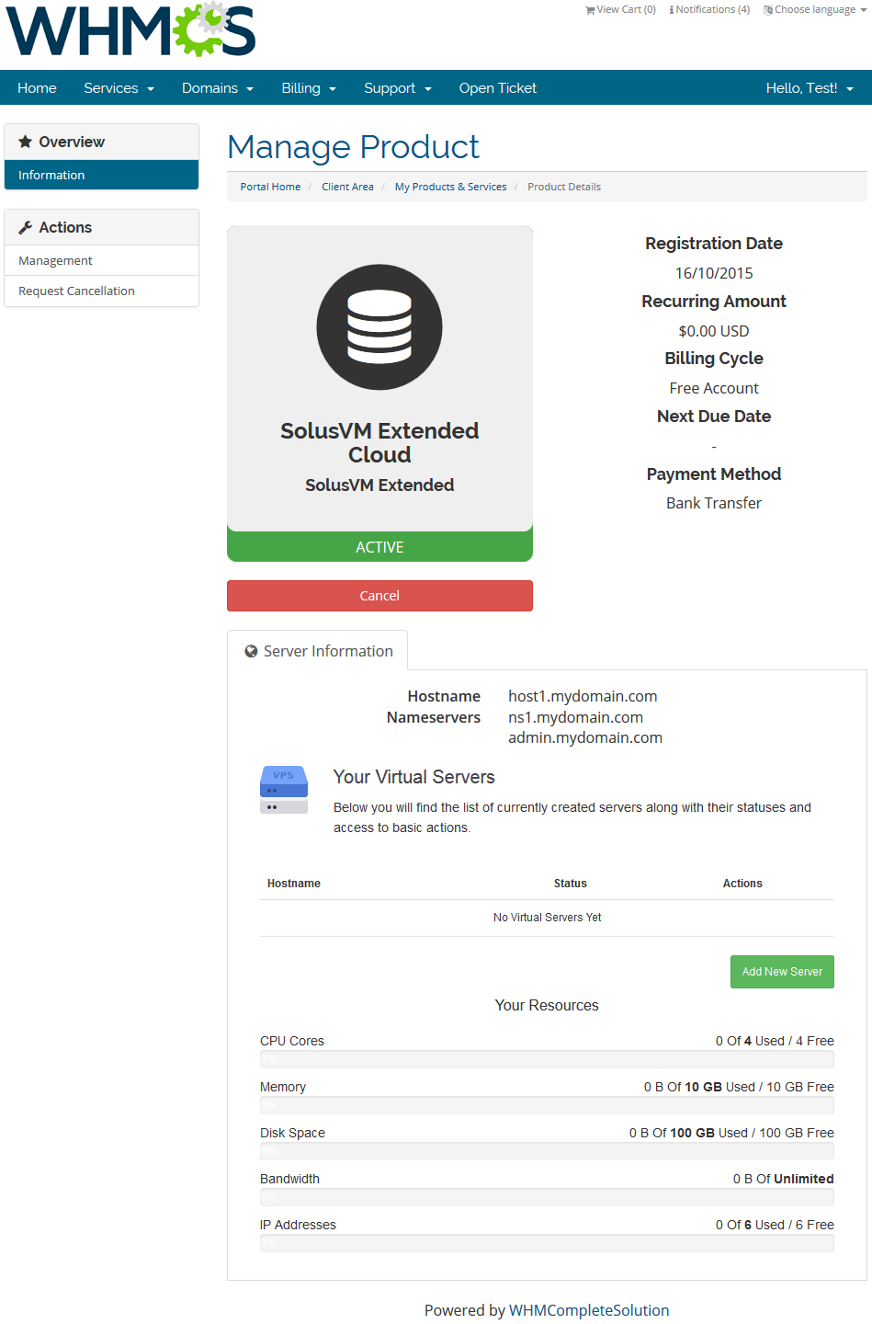
Task: Open View Cart (0)
Action: point(620,10)
